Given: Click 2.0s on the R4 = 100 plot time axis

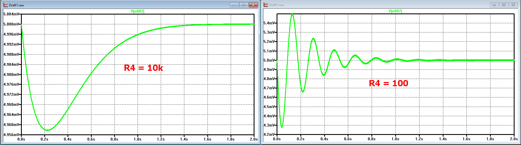Looking at the screenshot, I should coord(514,139).
